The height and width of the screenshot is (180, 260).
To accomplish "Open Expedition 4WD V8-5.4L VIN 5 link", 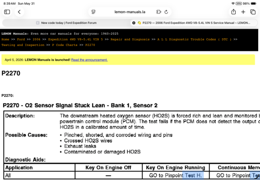I will pyautogui.click(x=75, y=39).
